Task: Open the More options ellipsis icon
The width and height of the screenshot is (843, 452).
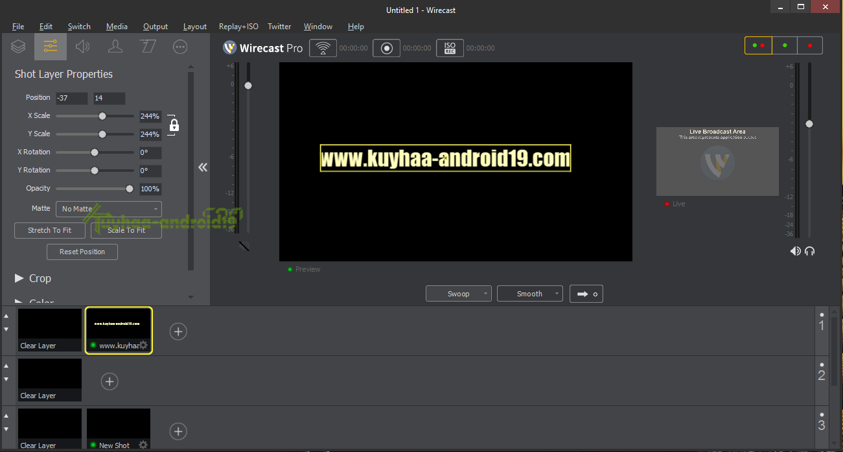Action: coord(180,47)
